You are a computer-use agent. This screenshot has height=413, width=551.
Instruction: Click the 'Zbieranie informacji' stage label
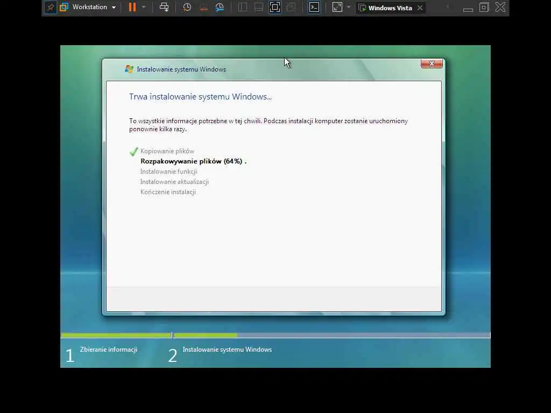pyautogui.click(x=109, y=350)
